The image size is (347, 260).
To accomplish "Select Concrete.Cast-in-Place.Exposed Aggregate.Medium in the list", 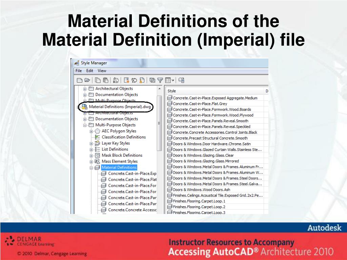I will pos(215,98).
